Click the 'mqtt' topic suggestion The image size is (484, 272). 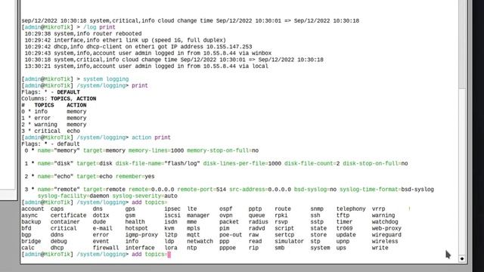pyautogui.click(x=194, y=235)
